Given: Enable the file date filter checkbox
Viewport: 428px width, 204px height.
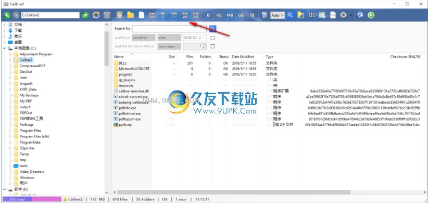Looking at the screenshot, I should pos(212,38).
